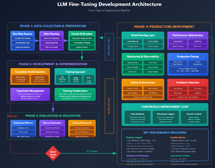This screenshot has height=168, width=215.
Task: Click the Conversation Logs item
Action: pyautogui.click(x=22, y=43)
